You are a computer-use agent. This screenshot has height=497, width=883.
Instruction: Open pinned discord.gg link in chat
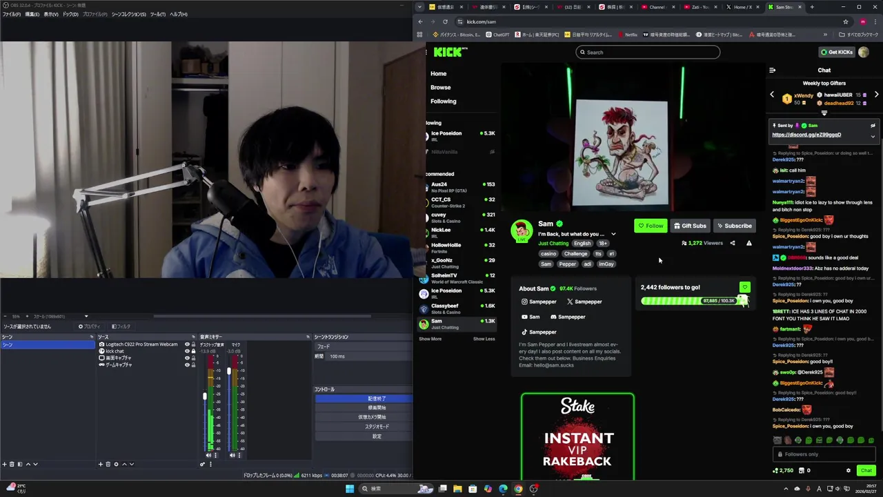(x=806, y=135)
